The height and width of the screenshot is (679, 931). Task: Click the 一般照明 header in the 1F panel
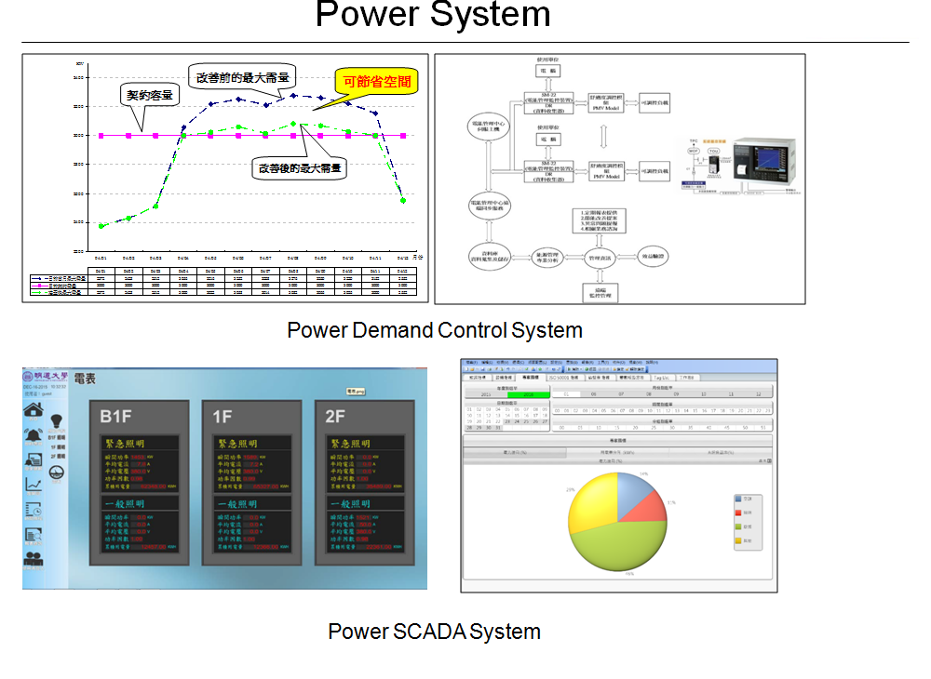(x=236, y=504)
